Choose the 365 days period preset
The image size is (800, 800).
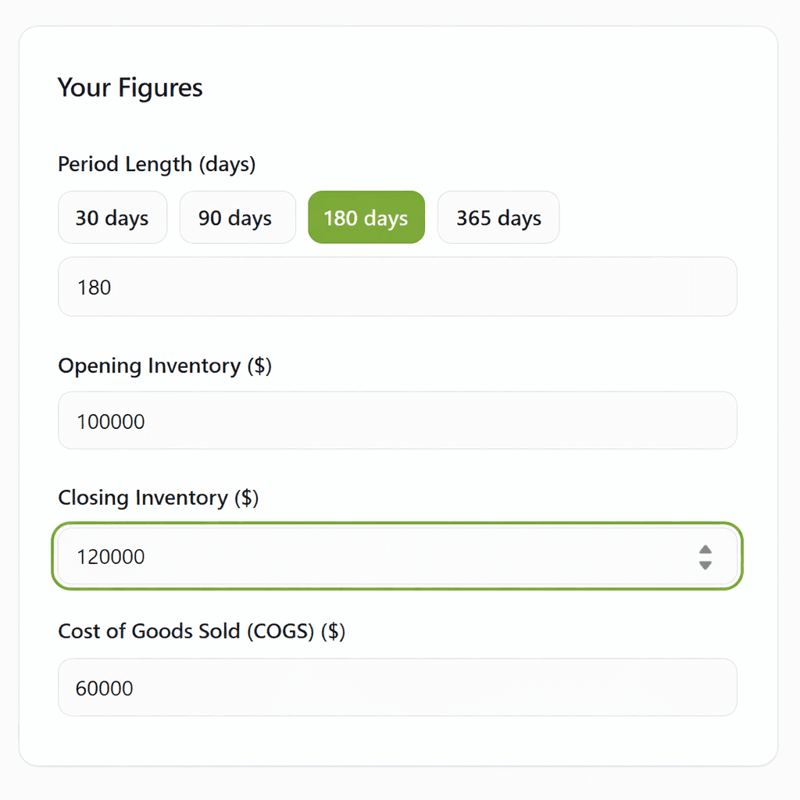click(x=498, y=217)
